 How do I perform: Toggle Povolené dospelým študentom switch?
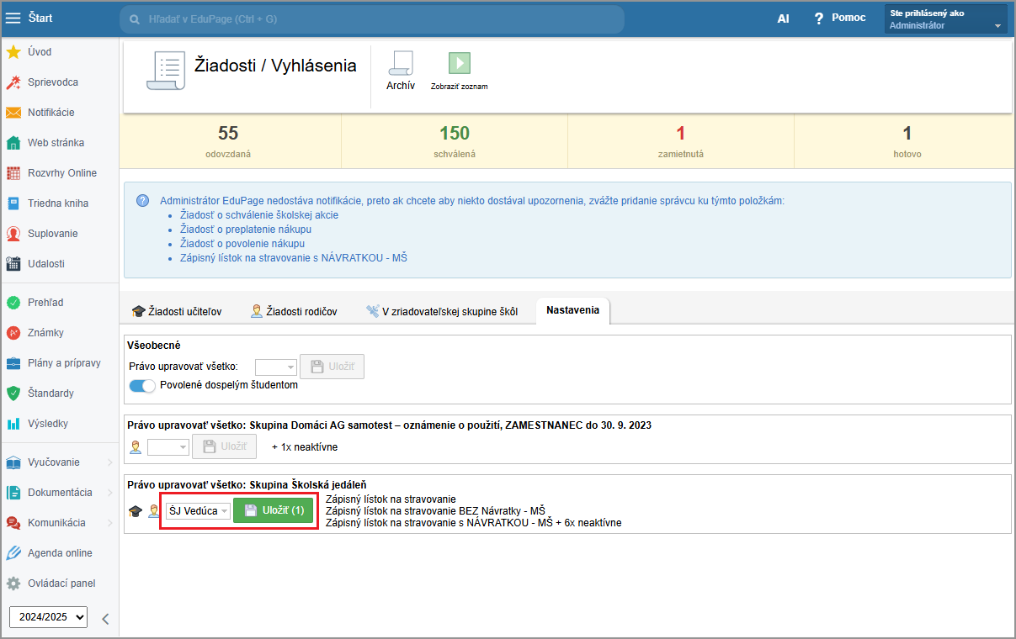[x=143, y=386]
